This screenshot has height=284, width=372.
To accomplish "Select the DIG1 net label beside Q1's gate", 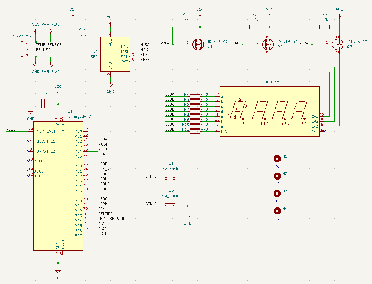I will 165,42.
